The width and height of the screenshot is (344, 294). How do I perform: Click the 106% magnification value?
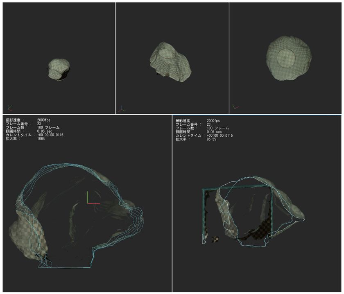[41, 139]
